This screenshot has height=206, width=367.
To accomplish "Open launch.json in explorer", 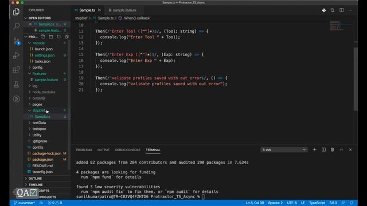I will pyautogui.click(x=44, y=49).
